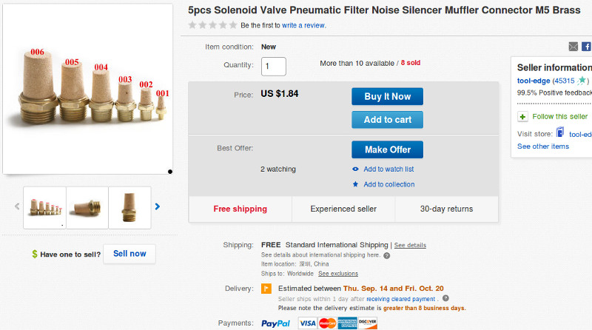Click the green plus Follow seller icon

[522, 117]
